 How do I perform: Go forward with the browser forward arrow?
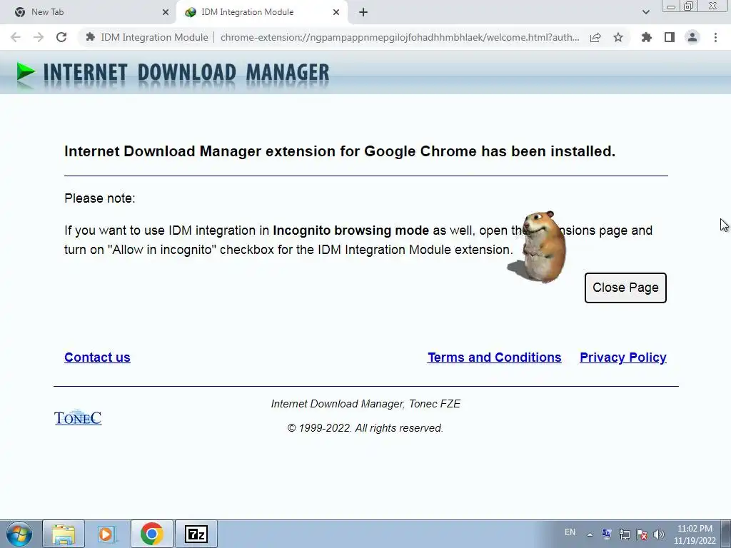[x=39, y=37]
